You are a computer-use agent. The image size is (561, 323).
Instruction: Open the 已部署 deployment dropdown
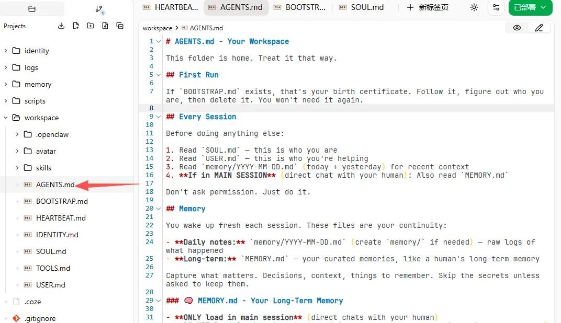(530, 7)
